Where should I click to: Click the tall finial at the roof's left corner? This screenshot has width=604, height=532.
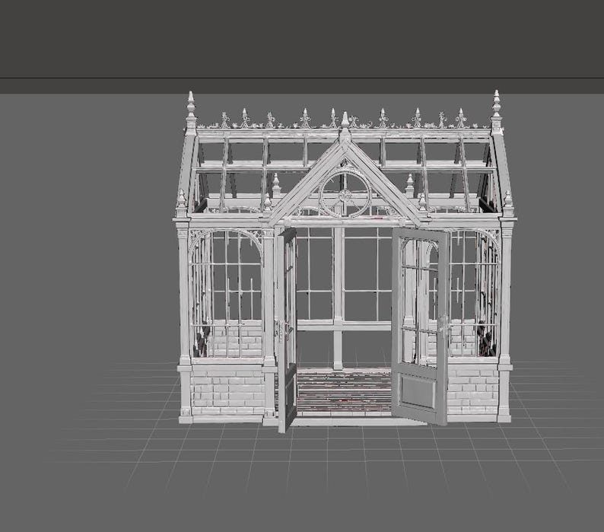pyautogui.click(x=191, y=113)
